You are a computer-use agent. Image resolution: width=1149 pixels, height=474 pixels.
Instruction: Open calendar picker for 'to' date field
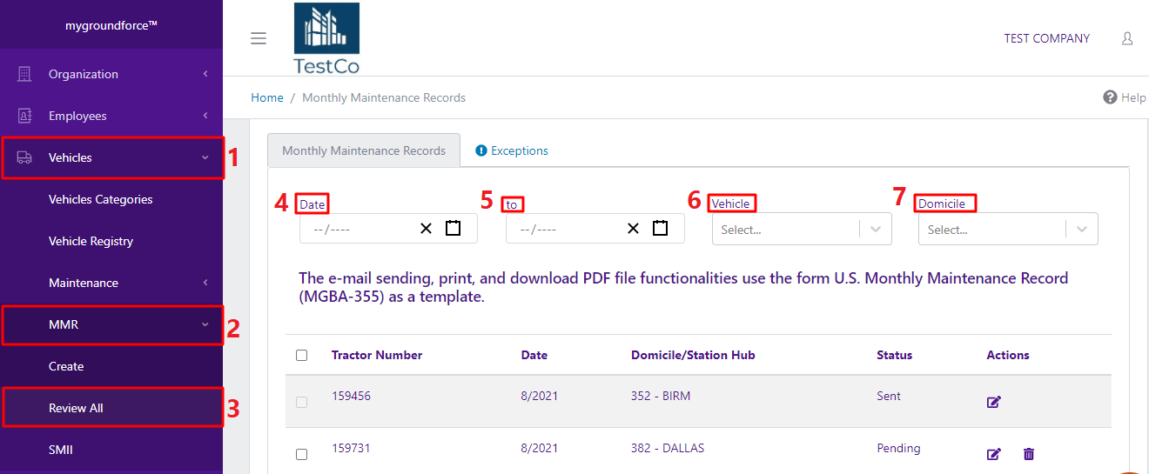(x=660, y=228)
